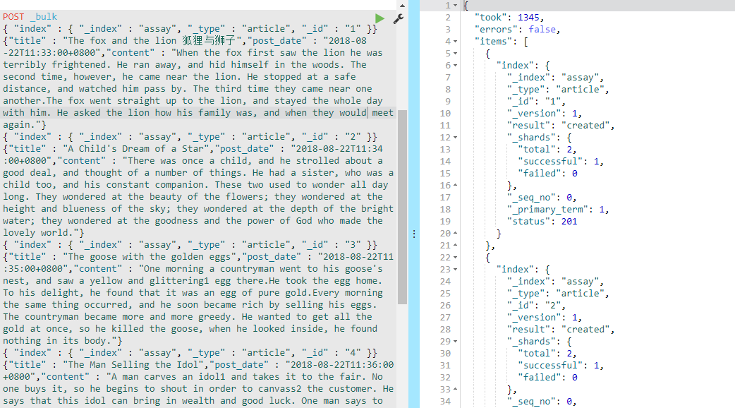Click first "_seq_no": 0 at line 17
Screen dimensions: 735x408
[542, 198]
